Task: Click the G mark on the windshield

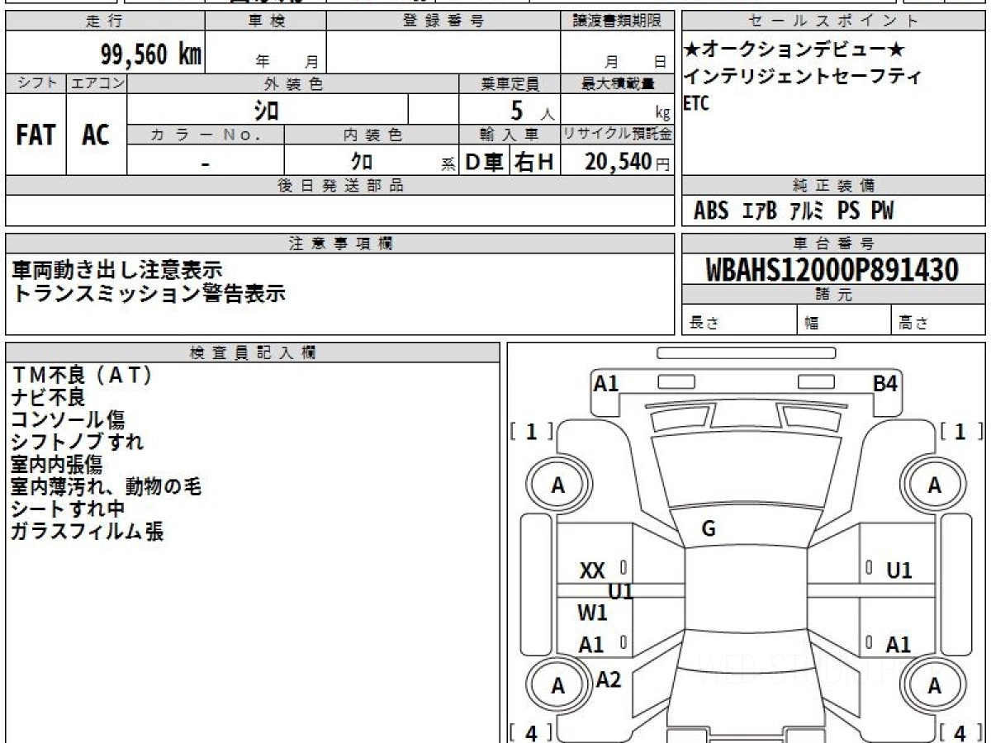Action: coord(709,529)
